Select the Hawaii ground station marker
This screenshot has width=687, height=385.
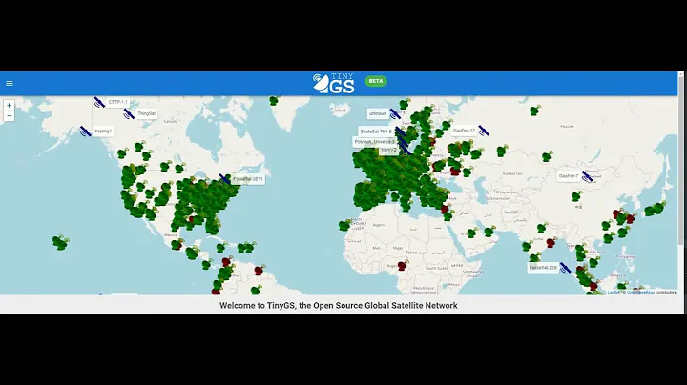pyautogui.click(x=60, y=242)
